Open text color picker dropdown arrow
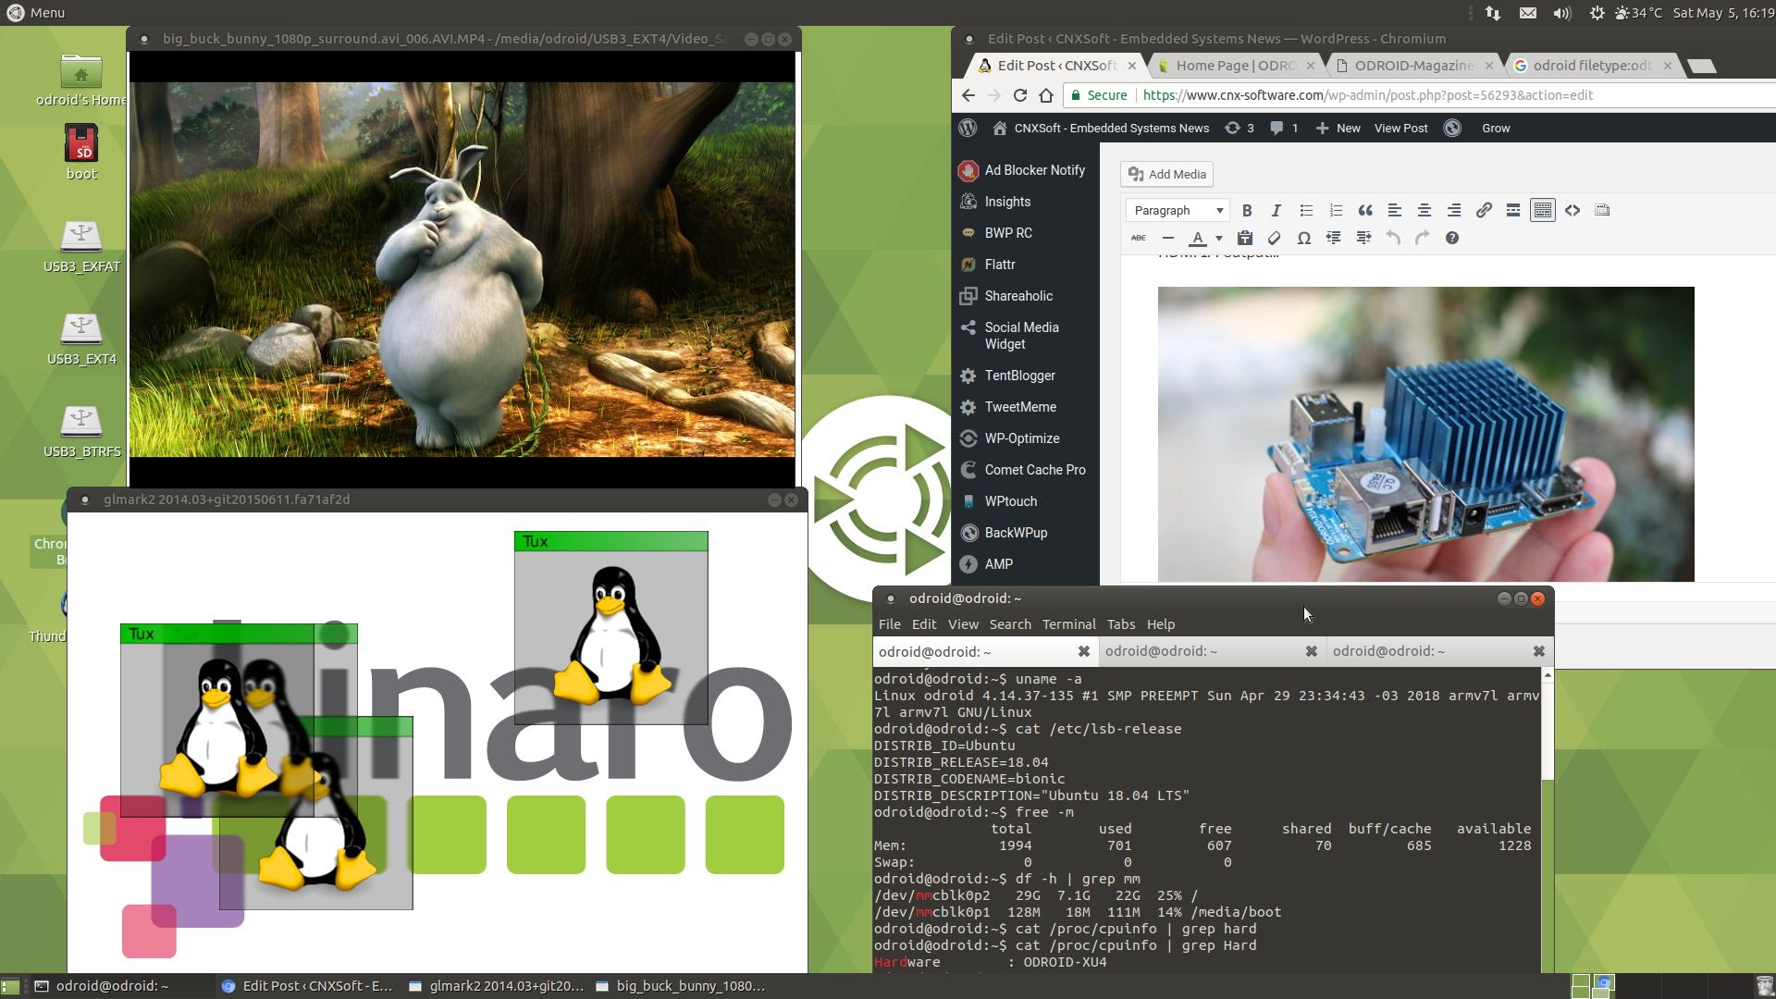Viewport: 1776px width, 999px height. pyautogui.click(x=1219, y=239)
